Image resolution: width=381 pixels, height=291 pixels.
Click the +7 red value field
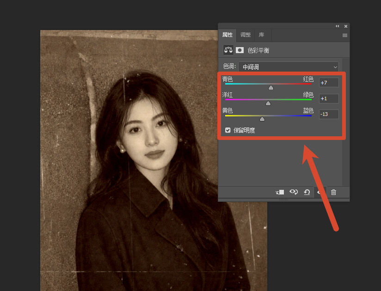click(329, 83)
